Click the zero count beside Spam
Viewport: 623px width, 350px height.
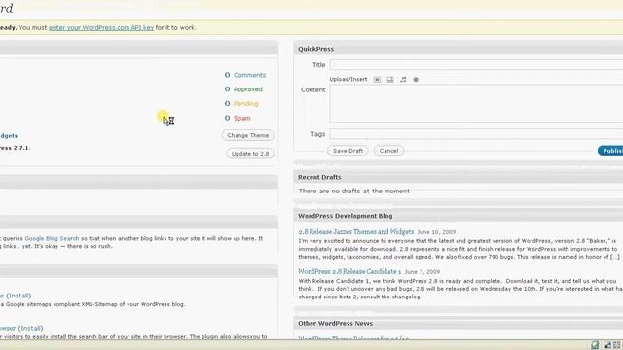pos(227,118)
